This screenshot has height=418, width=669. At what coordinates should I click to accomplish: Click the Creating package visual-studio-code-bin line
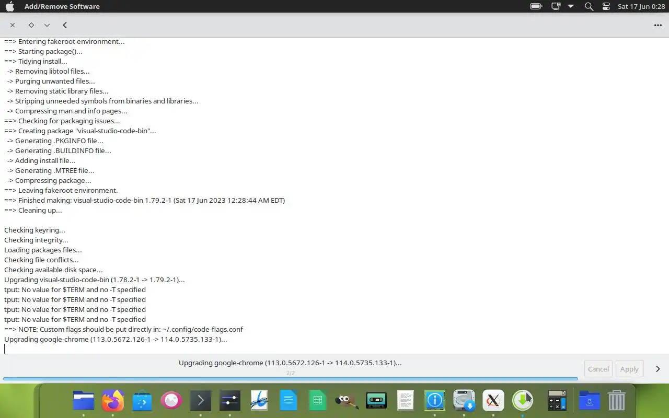(x=80, y=131)
